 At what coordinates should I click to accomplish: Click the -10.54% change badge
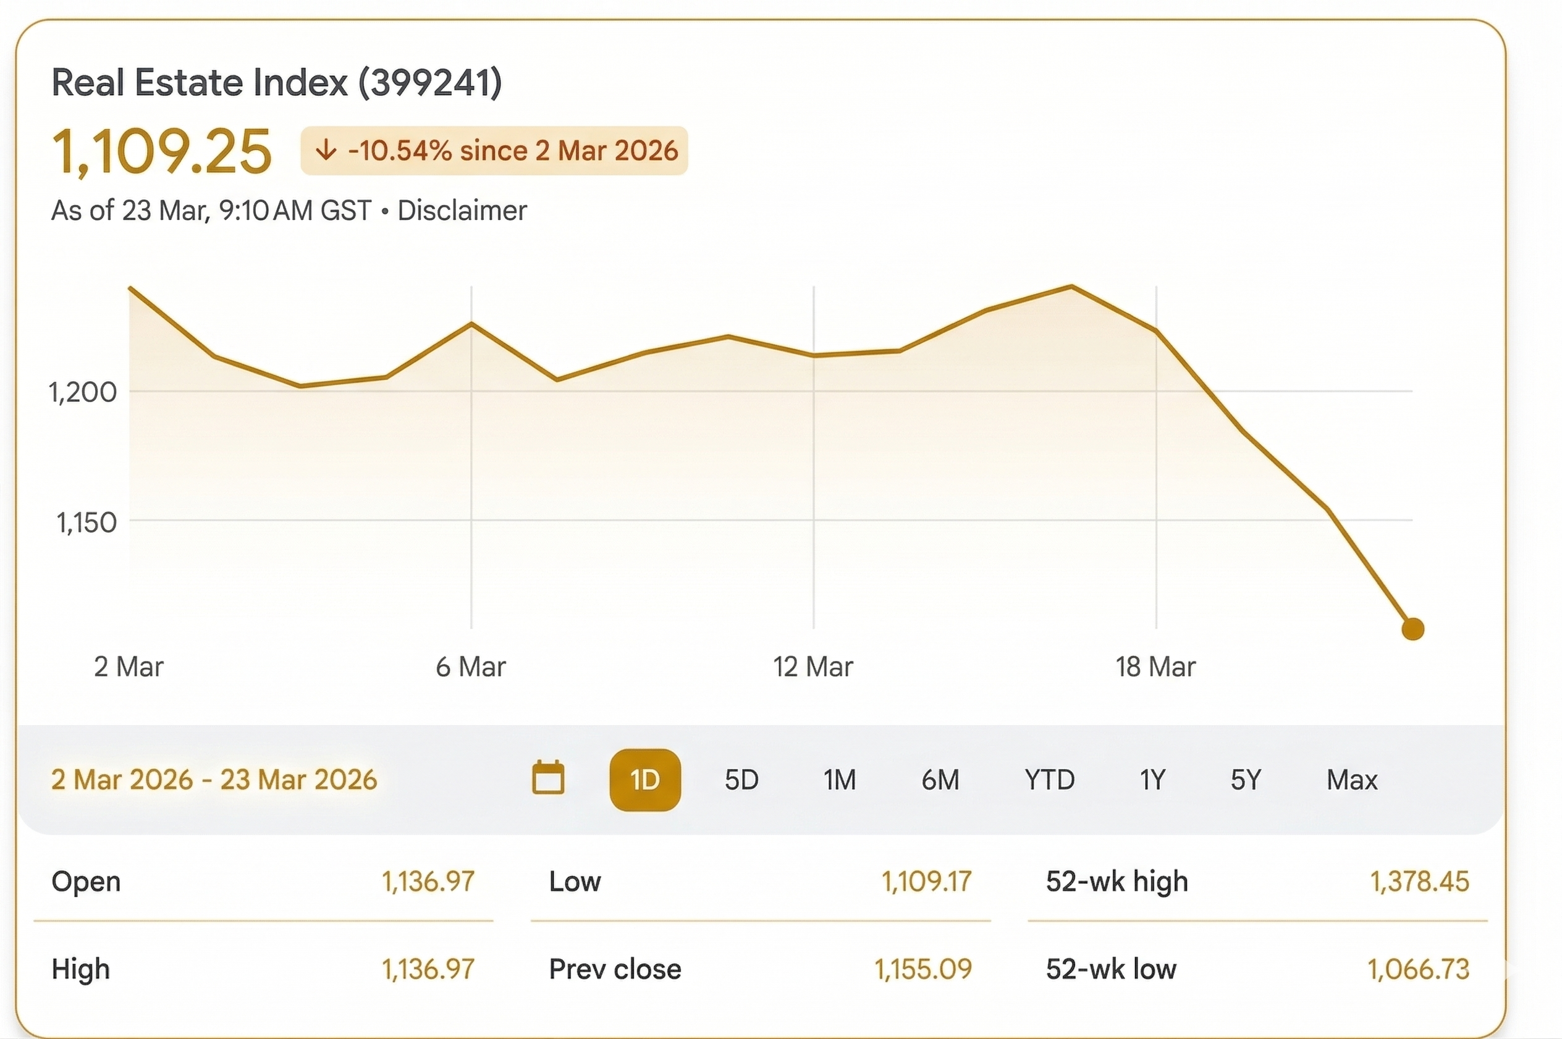click(494, 151)
